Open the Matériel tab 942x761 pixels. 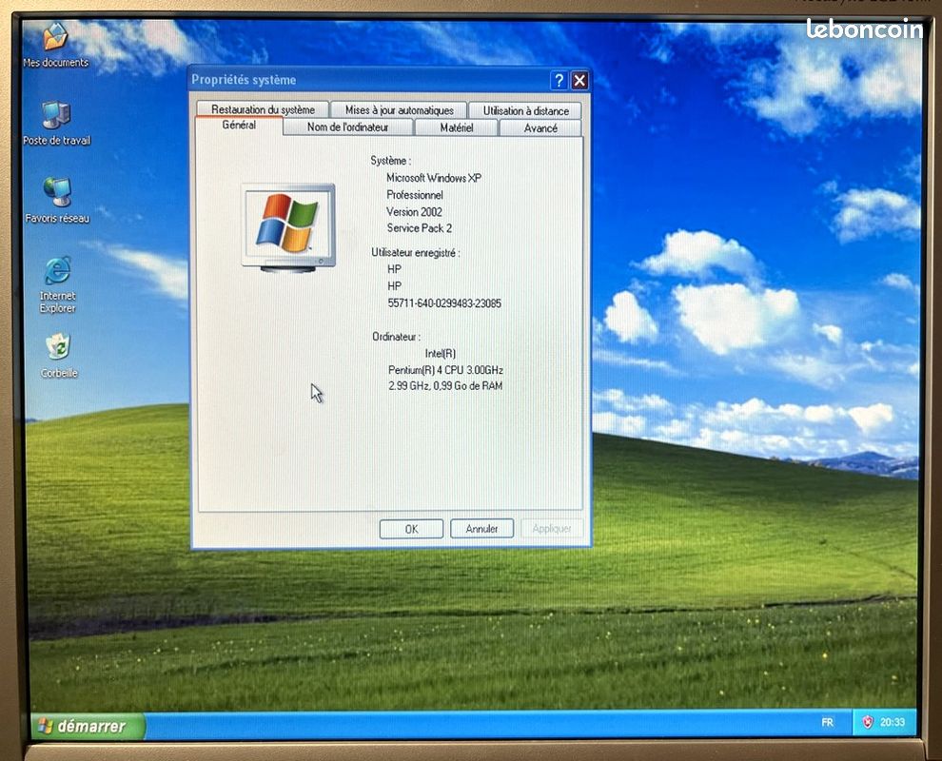[456, 127]
